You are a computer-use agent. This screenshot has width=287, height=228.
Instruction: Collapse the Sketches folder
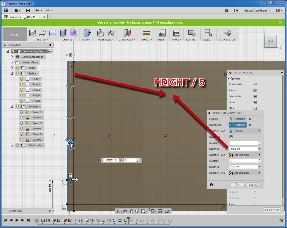(12, 107)
